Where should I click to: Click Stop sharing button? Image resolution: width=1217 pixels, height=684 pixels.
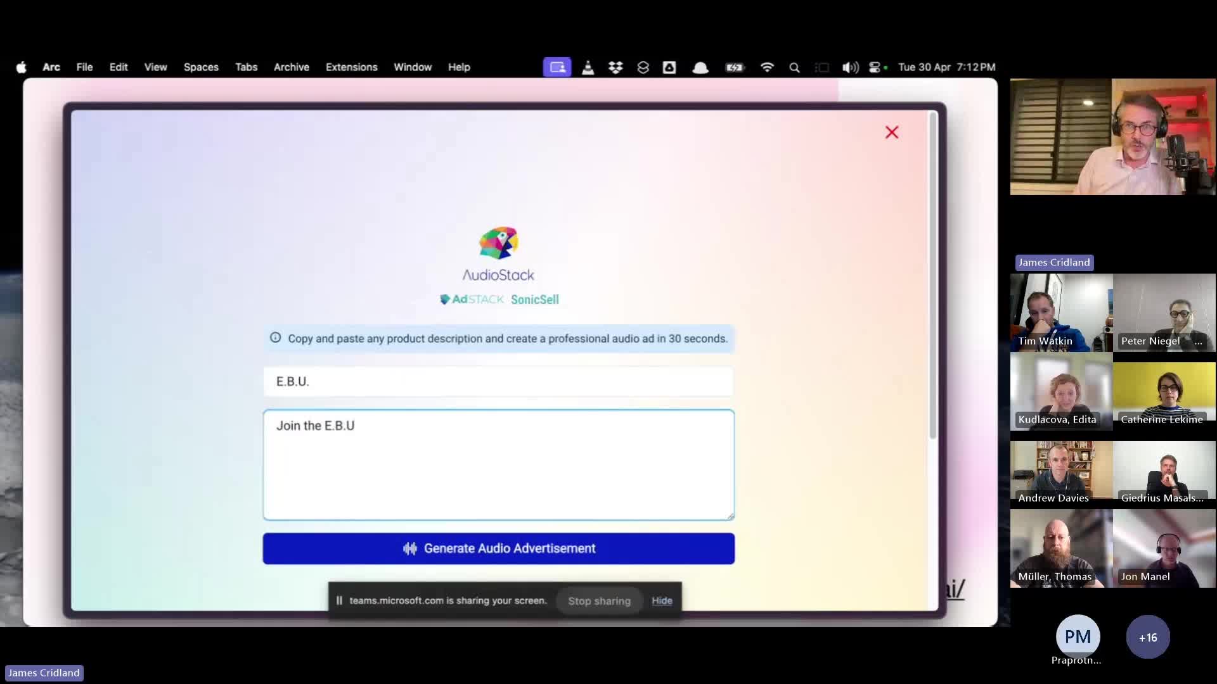click(x=599, y=601)
